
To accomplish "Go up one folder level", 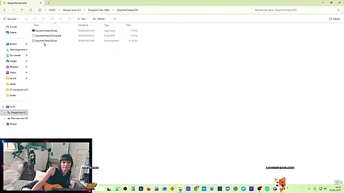I will click(22, 10).
